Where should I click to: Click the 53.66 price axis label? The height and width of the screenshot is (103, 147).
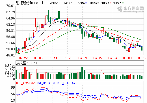point(11,43)
